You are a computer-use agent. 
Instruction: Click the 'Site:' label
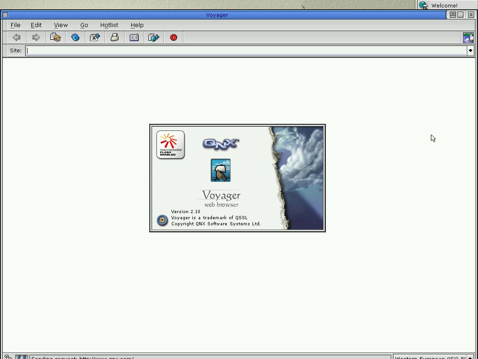pyautogui.click(x=15, y=50)
